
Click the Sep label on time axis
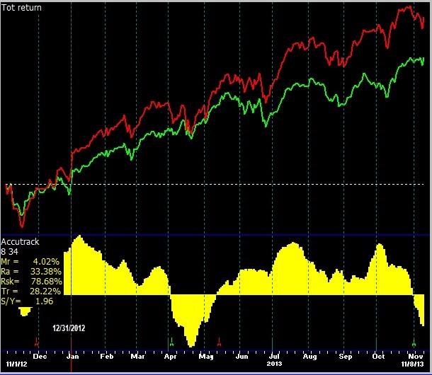(345, 357)
